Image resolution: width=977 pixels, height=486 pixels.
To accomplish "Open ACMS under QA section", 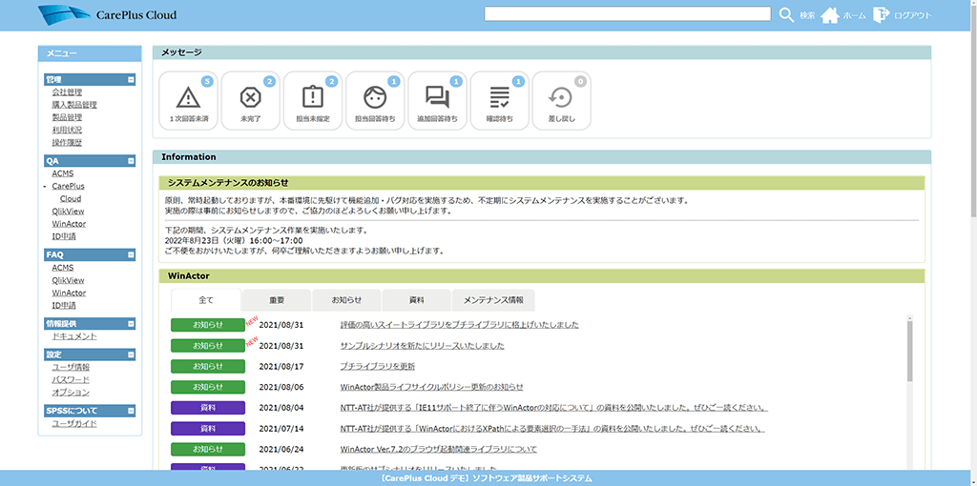I will coord(63,173).
